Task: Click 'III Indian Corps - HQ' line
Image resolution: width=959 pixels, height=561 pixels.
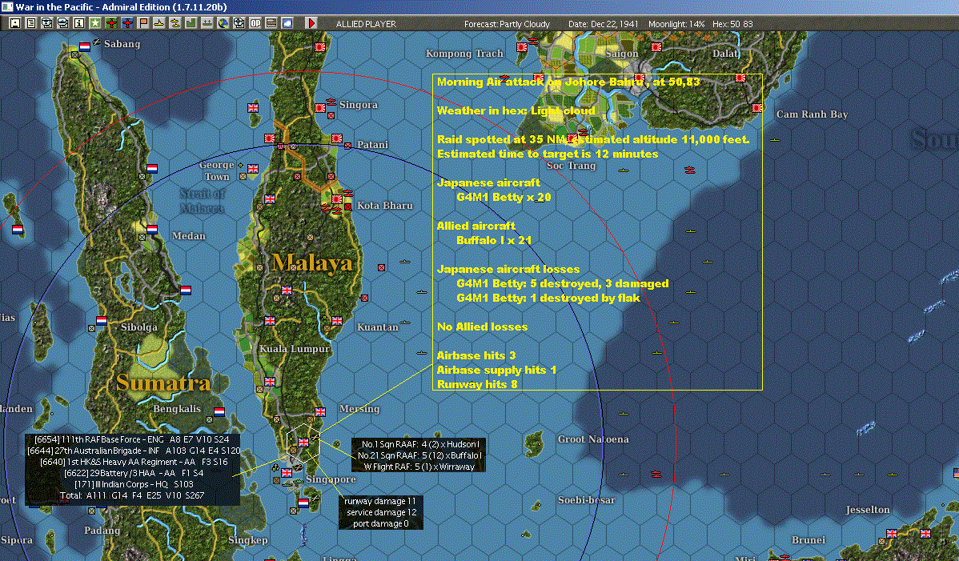Action: pyautogui.click(x=134, y=484)
